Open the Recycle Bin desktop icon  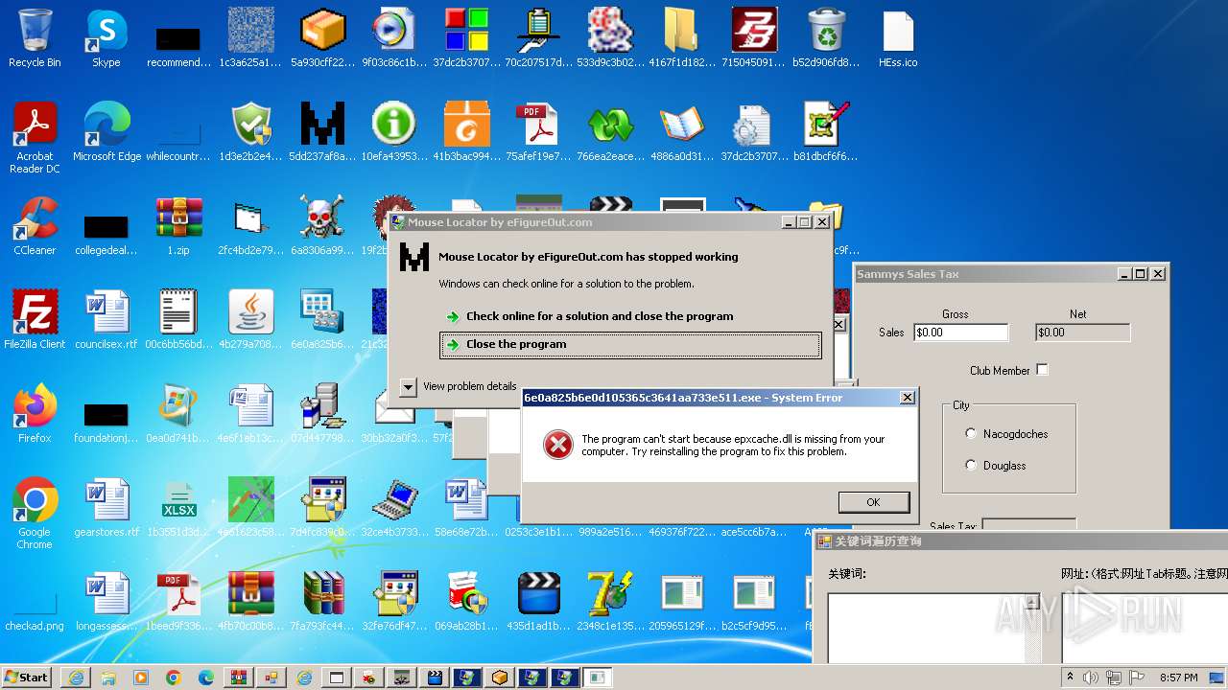[35, 38]
